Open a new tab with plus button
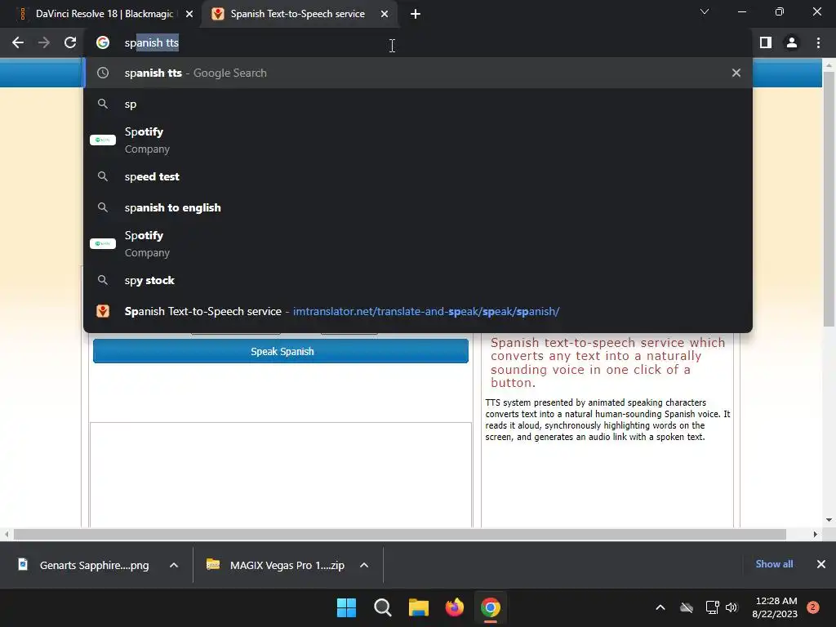The image size is (836, 627). coord(416,14)
